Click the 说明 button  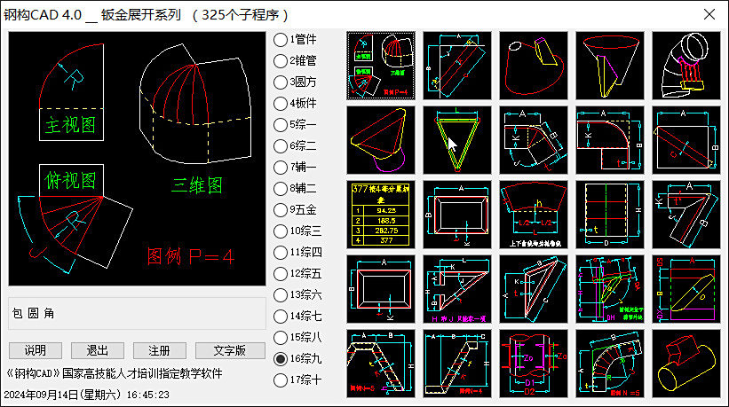tap(36, 350)
